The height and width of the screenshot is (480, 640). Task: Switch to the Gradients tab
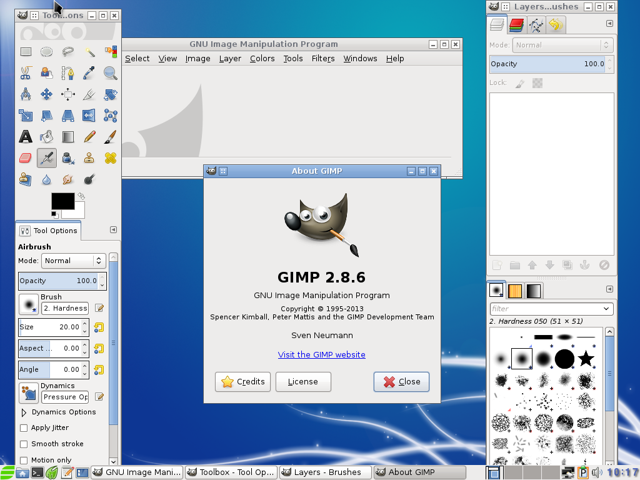[x=534, y=291]
